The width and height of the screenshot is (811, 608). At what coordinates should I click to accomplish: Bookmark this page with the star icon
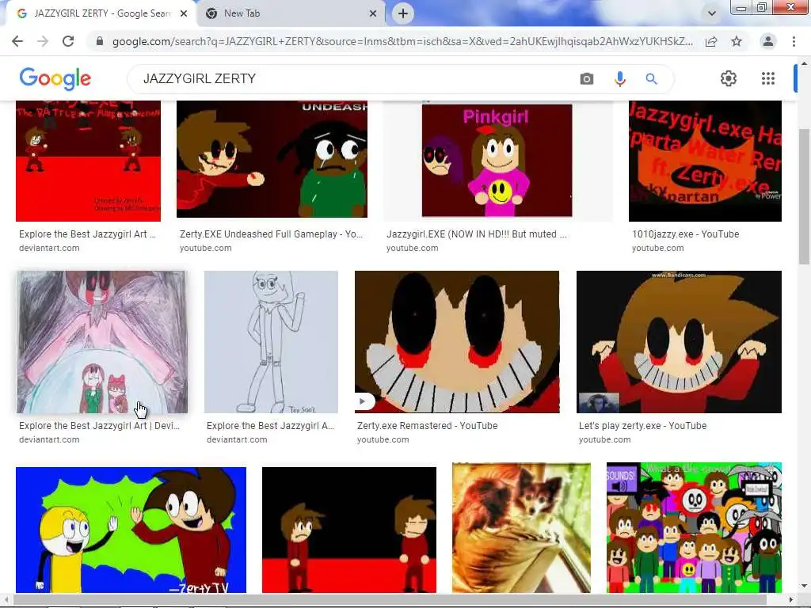pyautogui.click(x=737, y=41)
